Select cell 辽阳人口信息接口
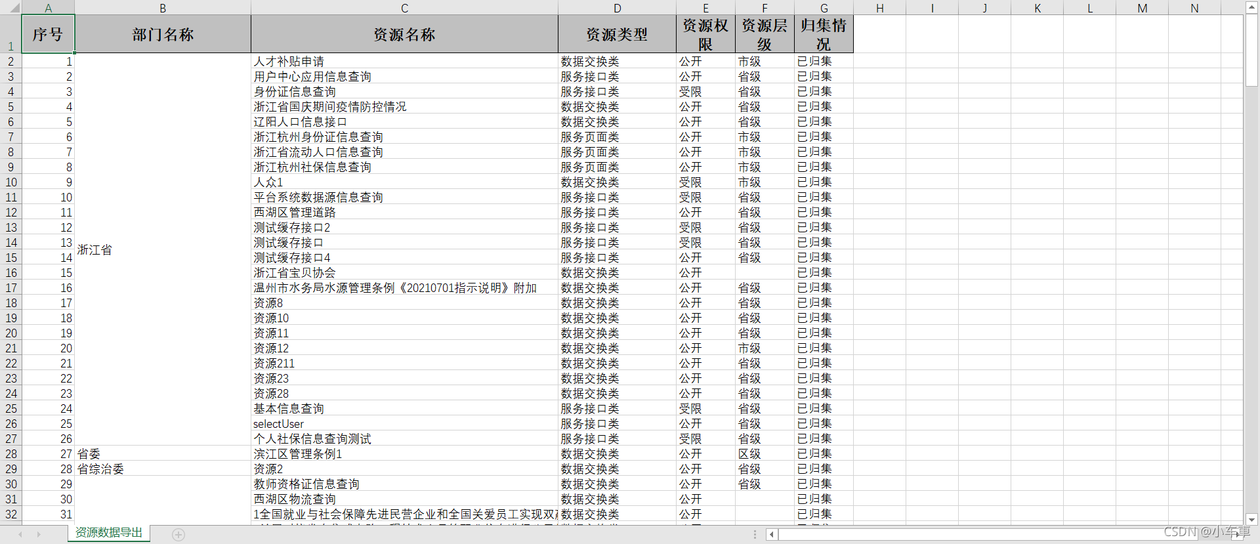The image size is (1260, 544). [x=404, y=121]
